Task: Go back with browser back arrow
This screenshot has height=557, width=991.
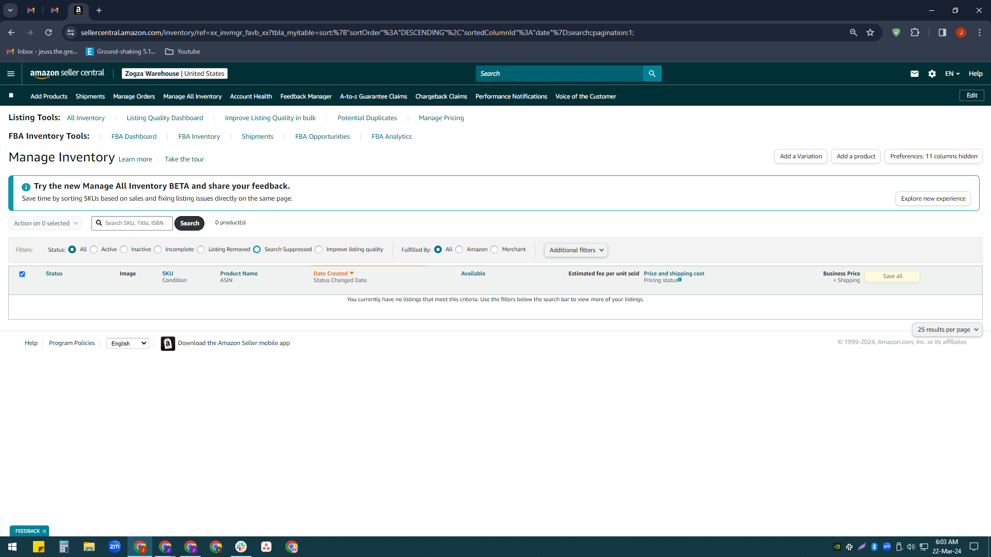Action: click(11, 32)
